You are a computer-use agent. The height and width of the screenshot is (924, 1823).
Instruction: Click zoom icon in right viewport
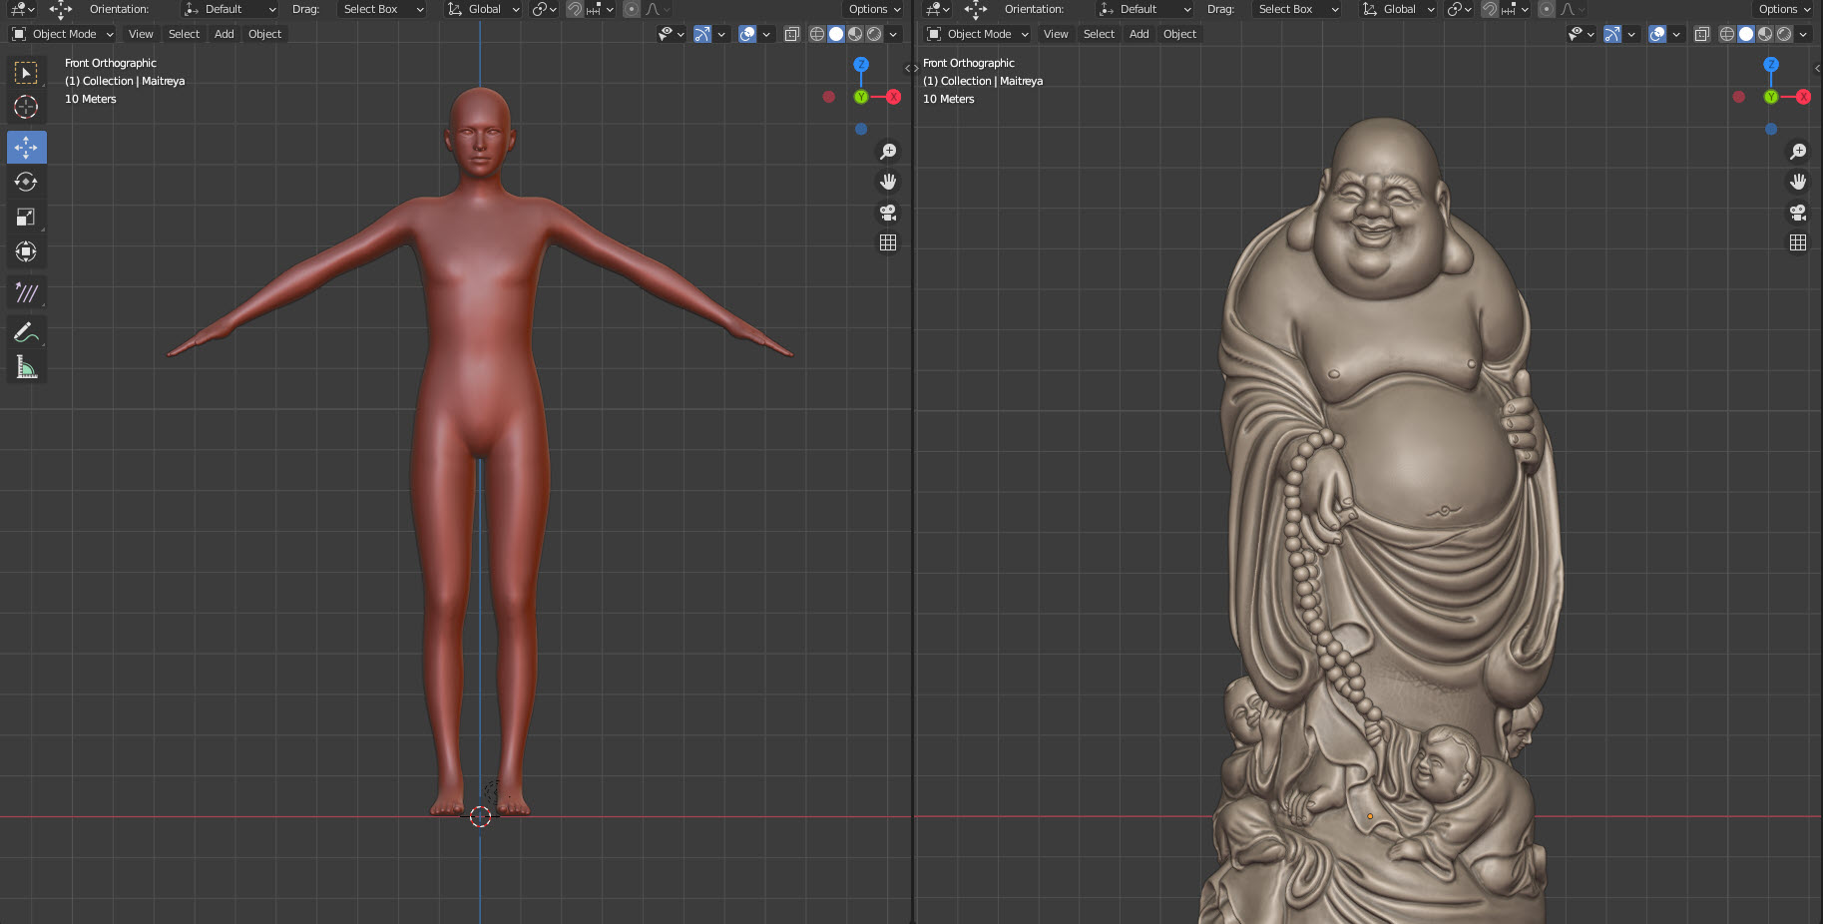point(1798,152)
